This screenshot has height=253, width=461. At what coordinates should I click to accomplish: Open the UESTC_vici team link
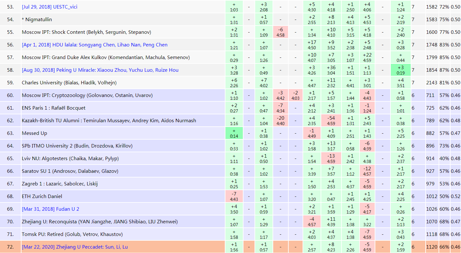[49, 7]
